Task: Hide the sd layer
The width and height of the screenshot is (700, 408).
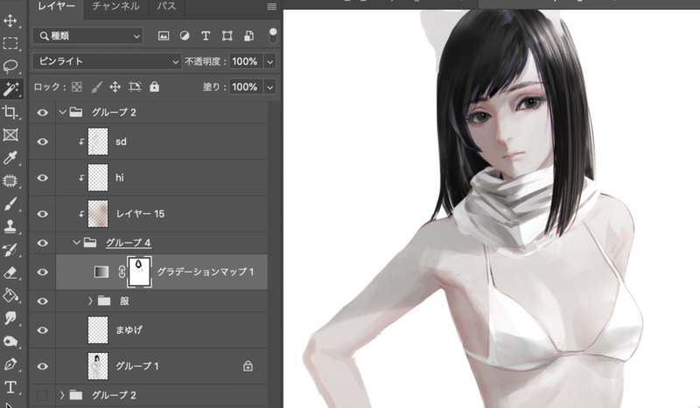Action: coord(42,142)
